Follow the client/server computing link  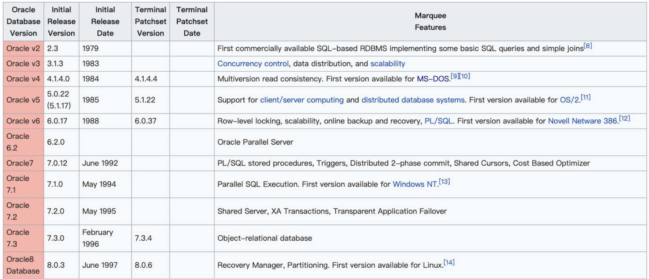pos(302,100)
